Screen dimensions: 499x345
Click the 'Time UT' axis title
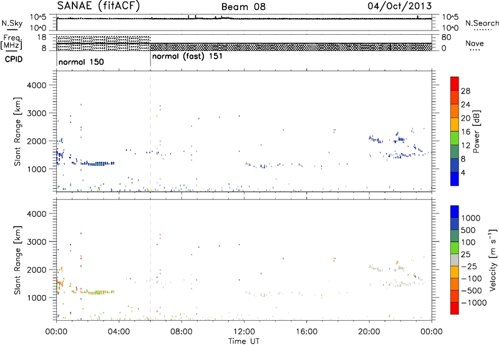[x=244, y=341]
